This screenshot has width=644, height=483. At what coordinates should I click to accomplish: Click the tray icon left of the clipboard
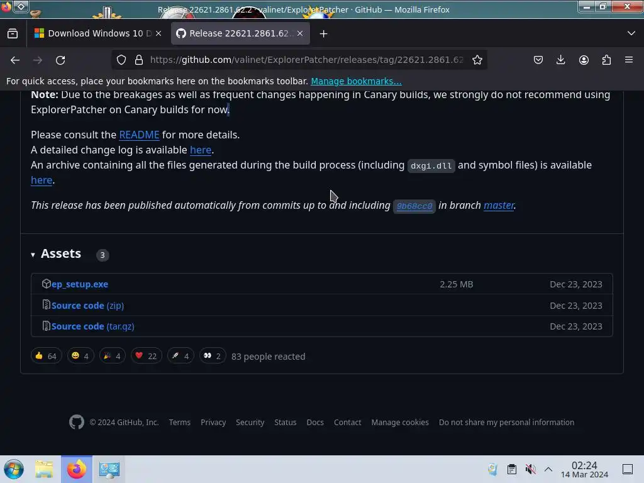point(492,469)
